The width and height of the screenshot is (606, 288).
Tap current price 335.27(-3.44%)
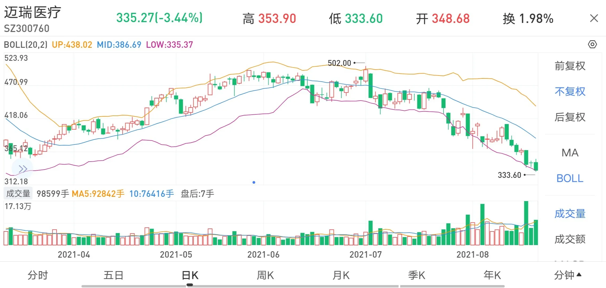click(x=159, y=18)
